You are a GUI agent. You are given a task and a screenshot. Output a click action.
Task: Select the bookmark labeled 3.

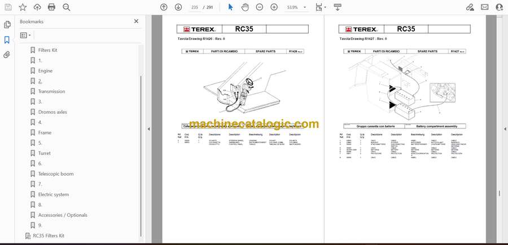40,101
